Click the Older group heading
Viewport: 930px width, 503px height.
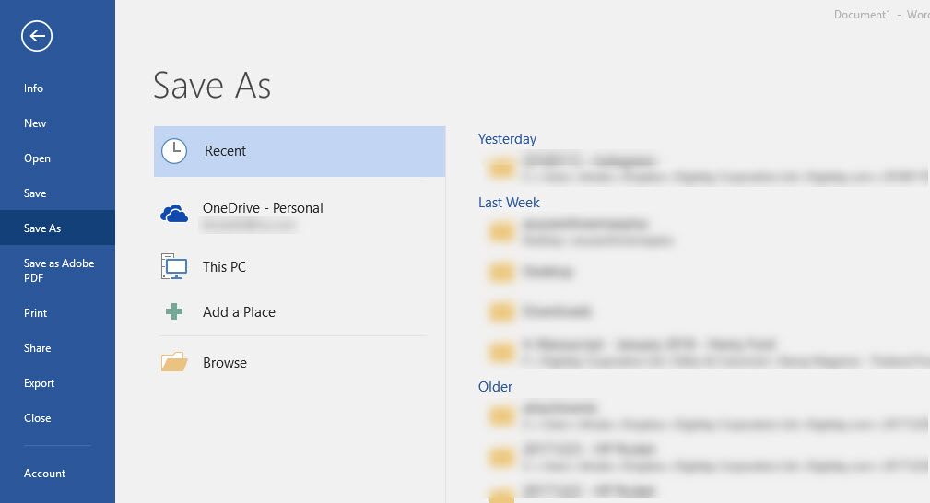tap(495, 387)
